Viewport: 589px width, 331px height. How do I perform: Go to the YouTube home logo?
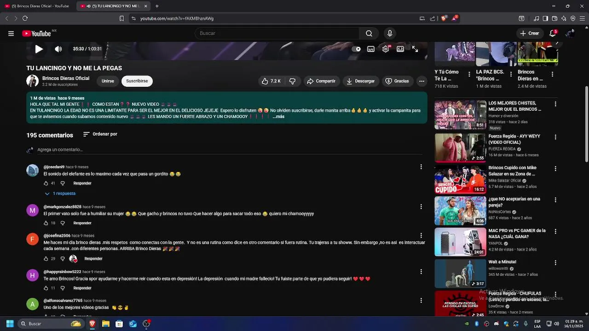coord(36,33)
